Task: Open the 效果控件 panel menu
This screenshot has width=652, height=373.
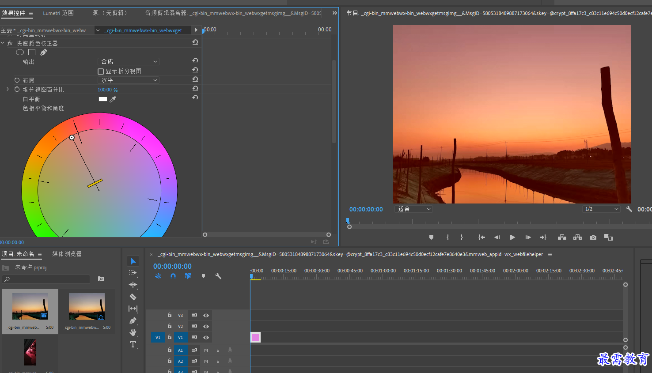Action: pyautogui.click(x=31, y=13)
